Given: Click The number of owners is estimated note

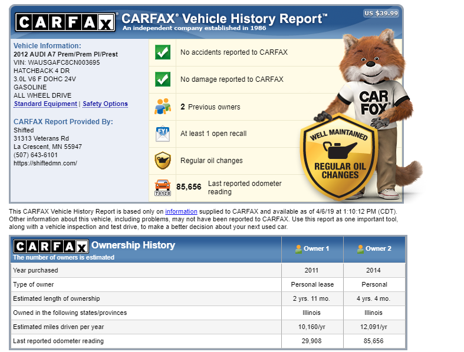Looking at the screenshot, I should coord(64,257).
